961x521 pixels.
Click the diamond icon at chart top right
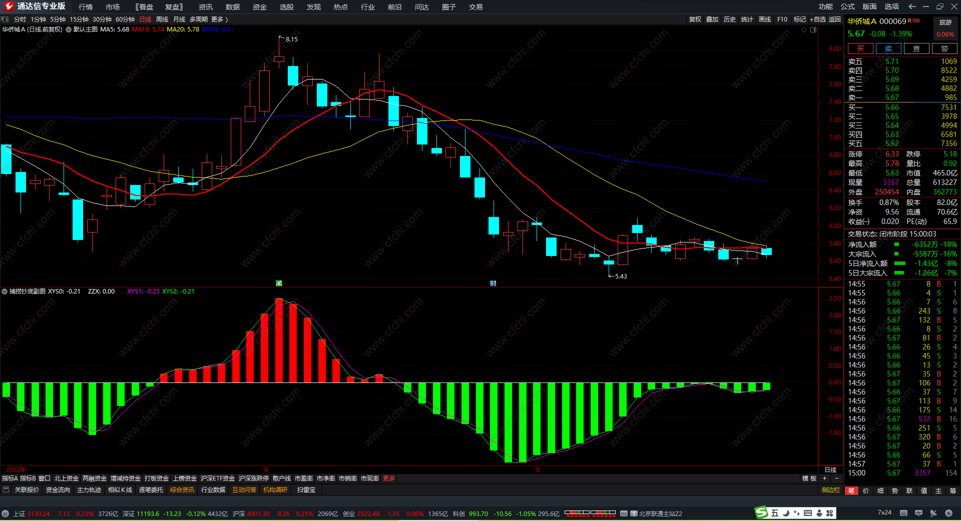pyautogui.click(x=804, y=29)
